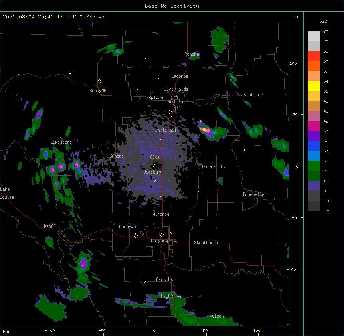Click the yellow V marker northwest of RockyMH
The image size is (344, 336).
70,73
